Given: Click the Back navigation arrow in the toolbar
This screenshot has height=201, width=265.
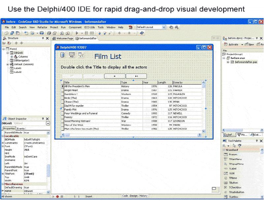Looking at the screenshot, I should (x=119, y=33).
